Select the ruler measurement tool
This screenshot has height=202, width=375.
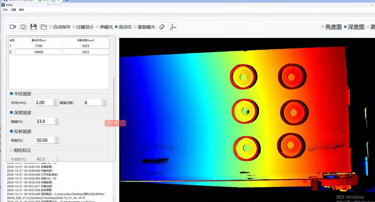pos(162,27)
